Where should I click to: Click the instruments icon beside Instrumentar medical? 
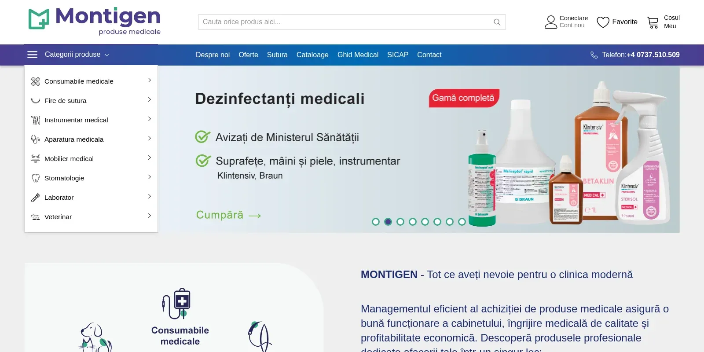point(36,120)
